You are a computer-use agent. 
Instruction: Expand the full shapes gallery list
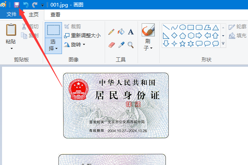click(x=223, y=43)
